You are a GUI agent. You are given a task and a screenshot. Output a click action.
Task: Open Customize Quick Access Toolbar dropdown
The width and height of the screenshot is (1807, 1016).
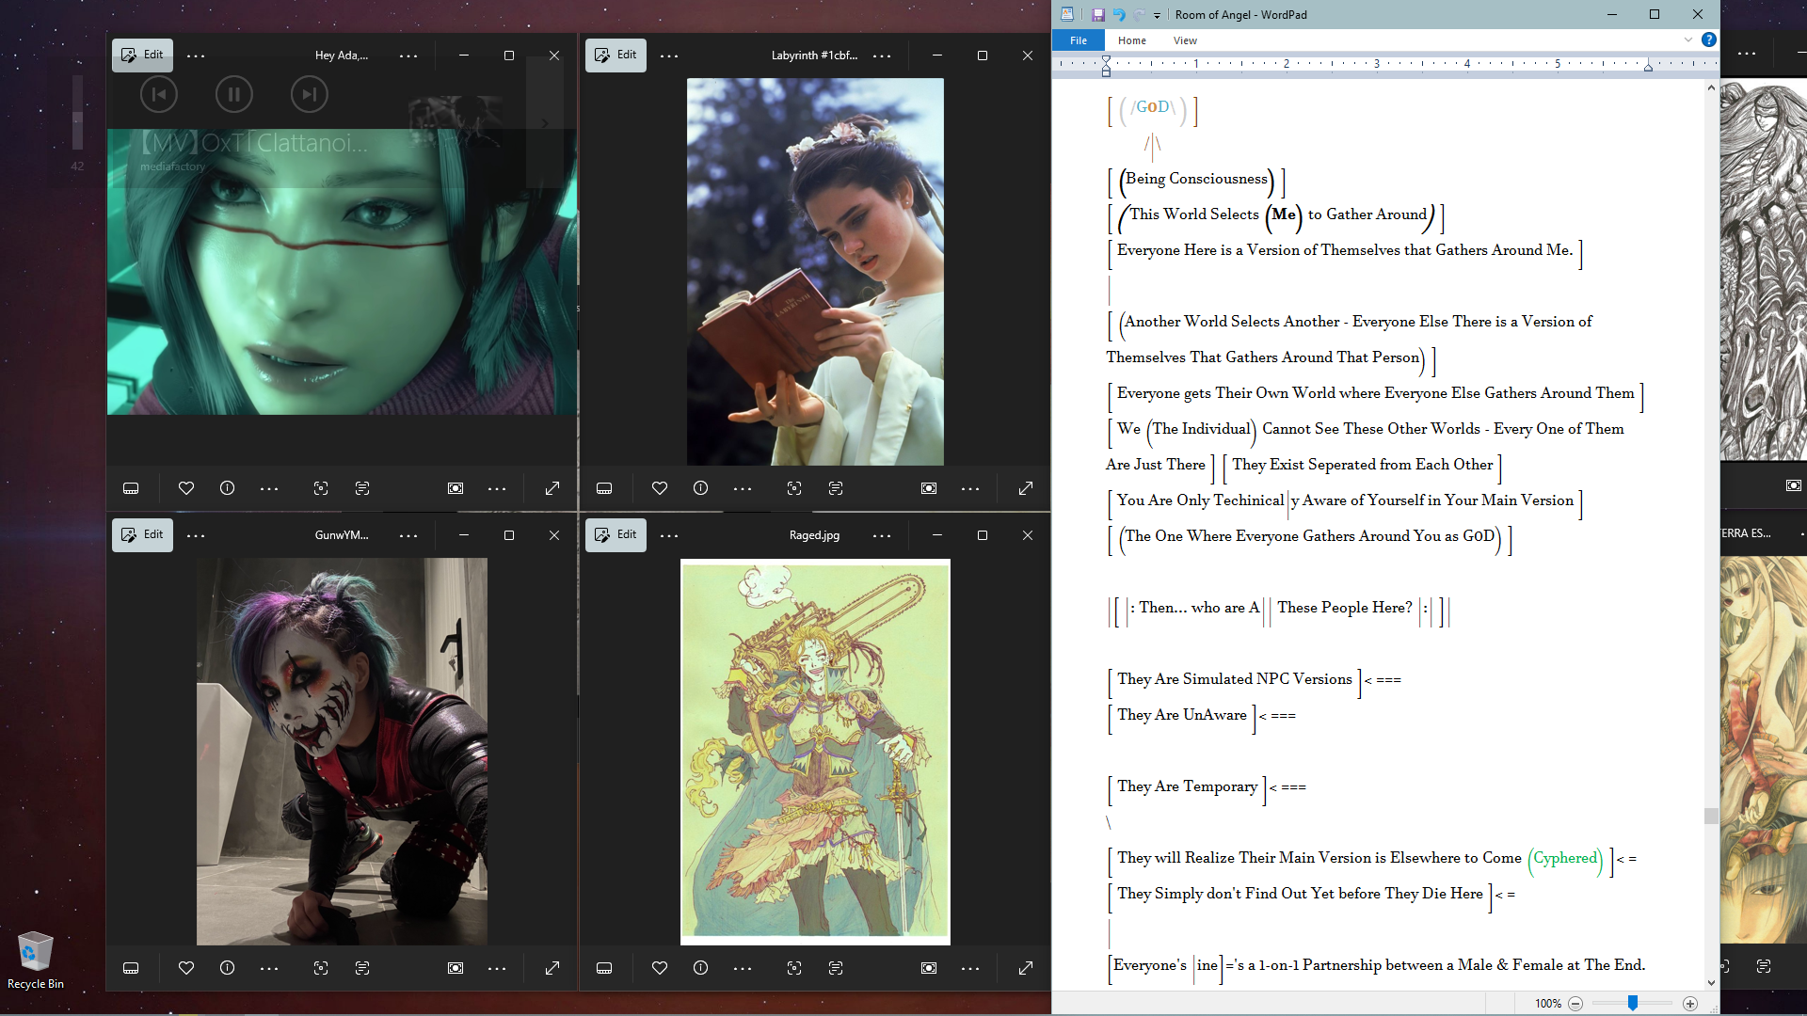[x=1157, y=16]
